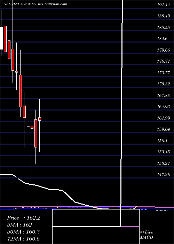Select the 185.55 price axis label

coord(163,28)
